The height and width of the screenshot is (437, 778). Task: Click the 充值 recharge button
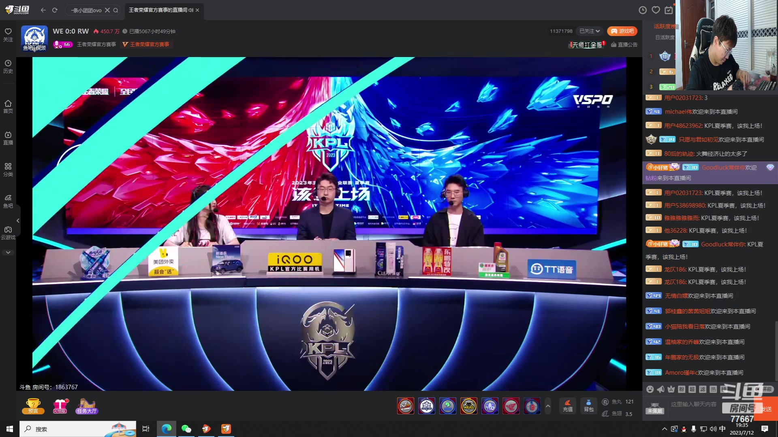568,406
